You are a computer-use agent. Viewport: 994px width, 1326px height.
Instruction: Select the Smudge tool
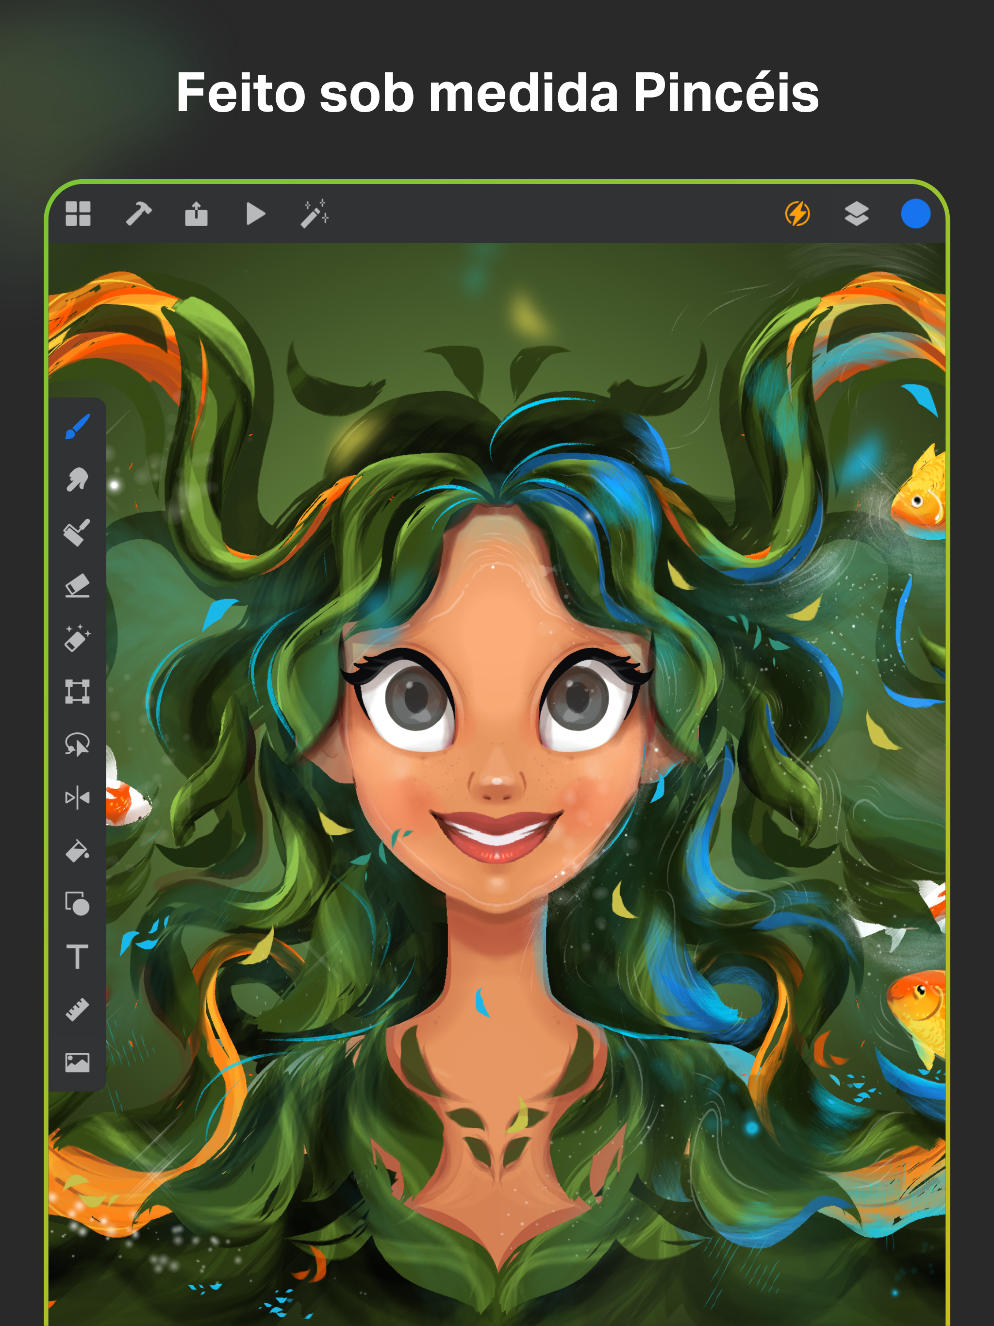(x=77, y=480)
